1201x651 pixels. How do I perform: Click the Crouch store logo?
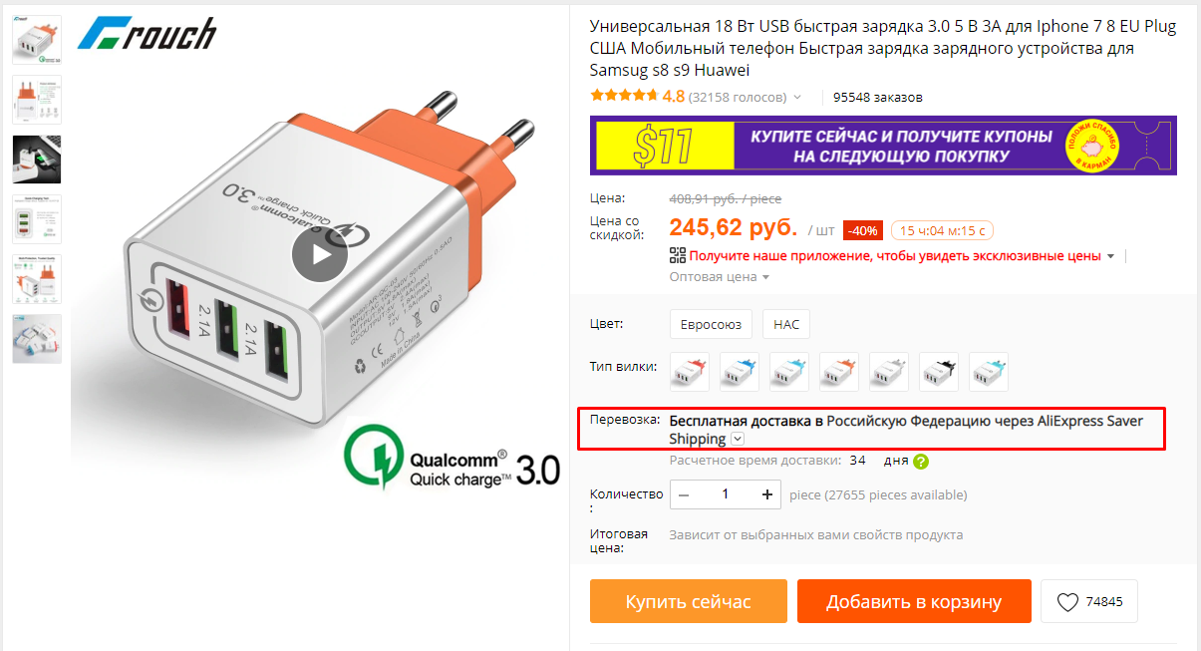148,33
